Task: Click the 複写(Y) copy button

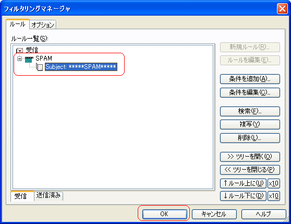Action: 250,124
